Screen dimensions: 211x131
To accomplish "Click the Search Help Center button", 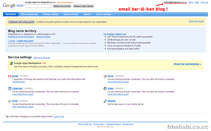I will (x=83, y=6).
